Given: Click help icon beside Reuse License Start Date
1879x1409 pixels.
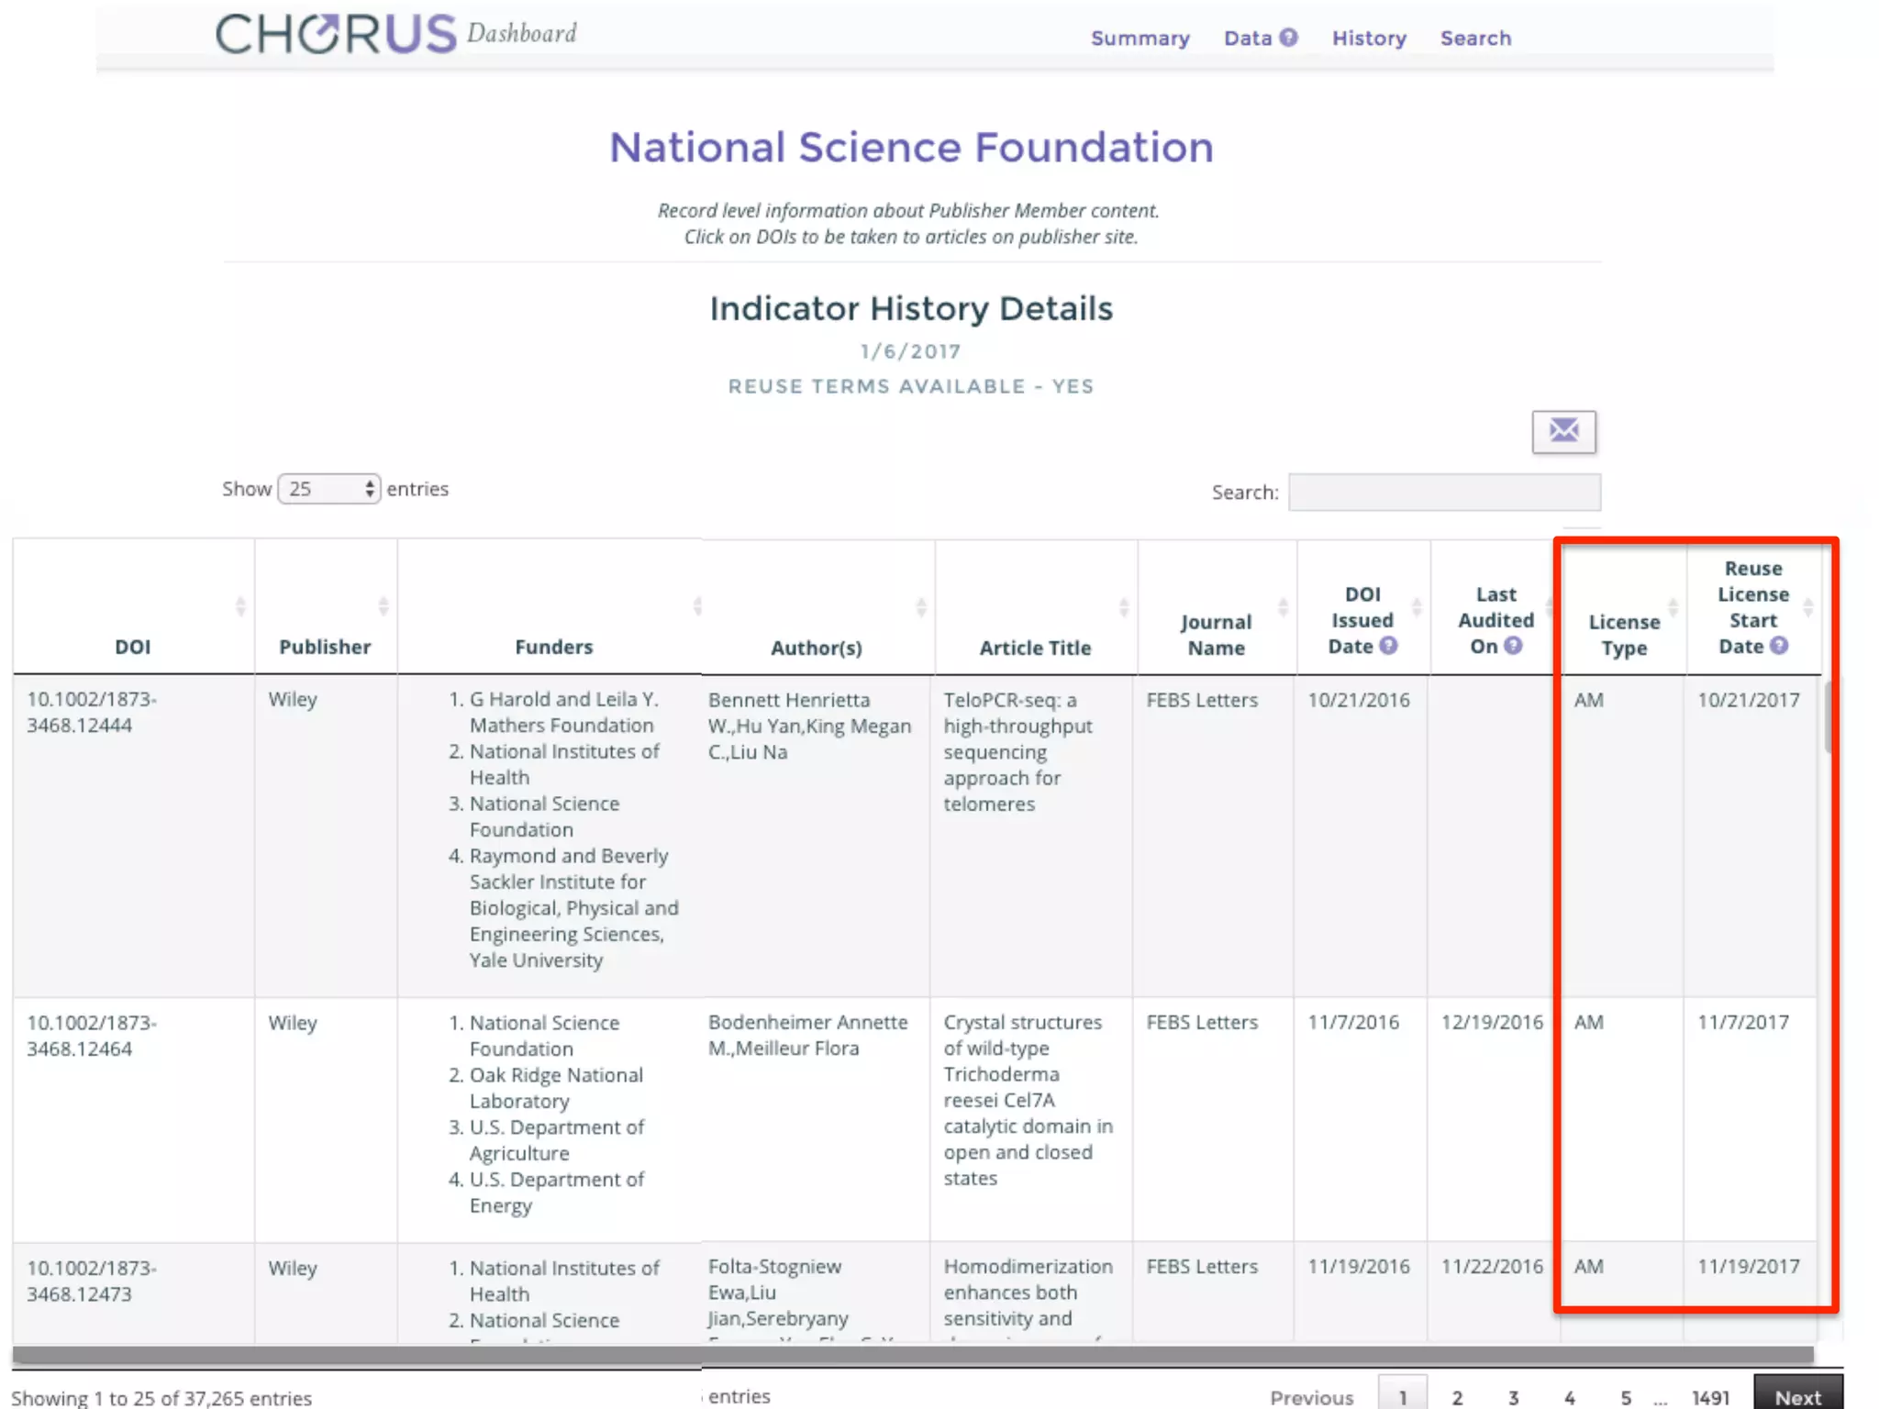Looking at the screenshot, I should 1779,646.
